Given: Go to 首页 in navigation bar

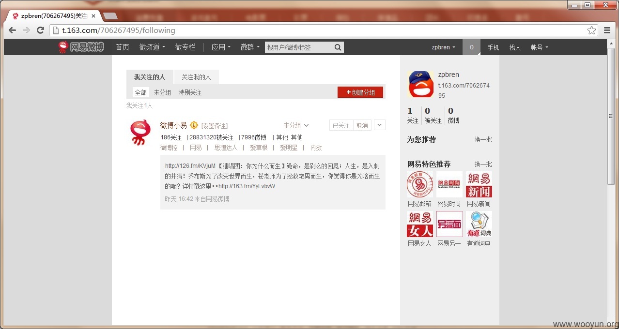Looking at the screenshot, I should pyautogui.click(x=122, y=47).
